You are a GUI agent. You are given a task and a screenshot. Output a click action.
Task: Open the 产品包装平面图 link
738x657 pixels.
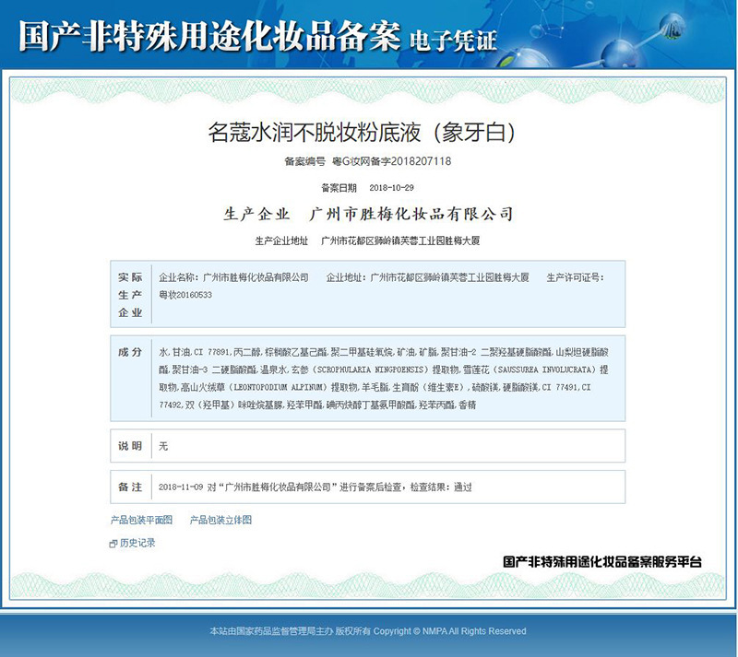pyautogui.click(x=141, y=520)
